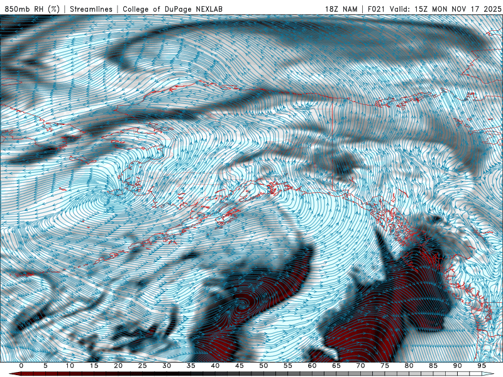The width and height of the screenshot is (503, 377).
Task: Click 'College of DuPage NEXLAB' text
Action: pos(172,9)
